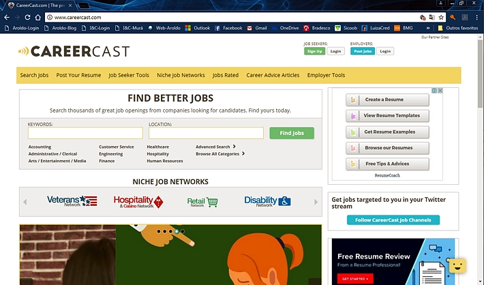The width and height of the screenshot is (484, 285).
Task: Expand Advanced Search arrow link
Action: (215, 147)
